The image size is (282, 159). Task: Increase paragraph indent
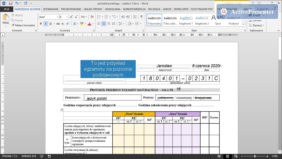[128, 17]
